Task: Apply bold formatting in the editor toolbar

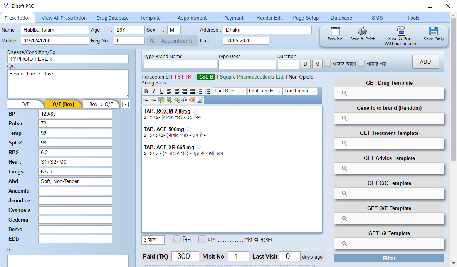Action: pos(146,92)
